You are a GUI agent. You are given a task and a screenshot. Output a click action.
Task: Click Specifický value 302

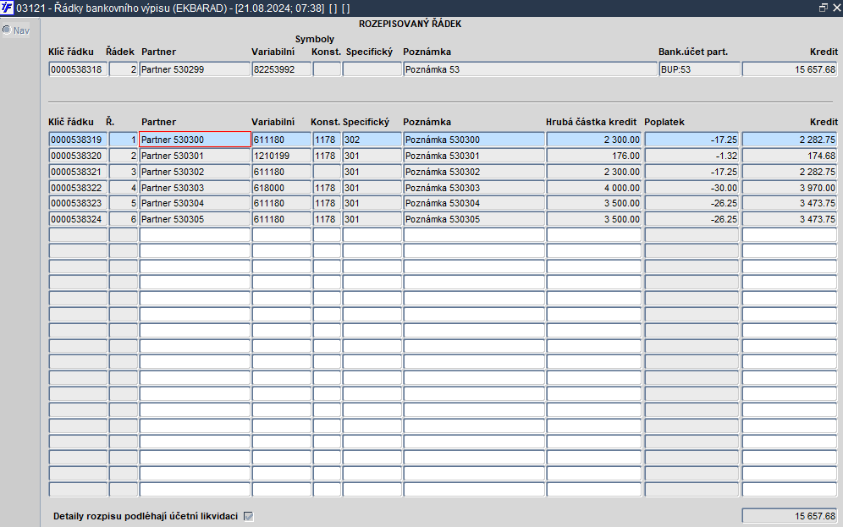(x=372, y=140)
